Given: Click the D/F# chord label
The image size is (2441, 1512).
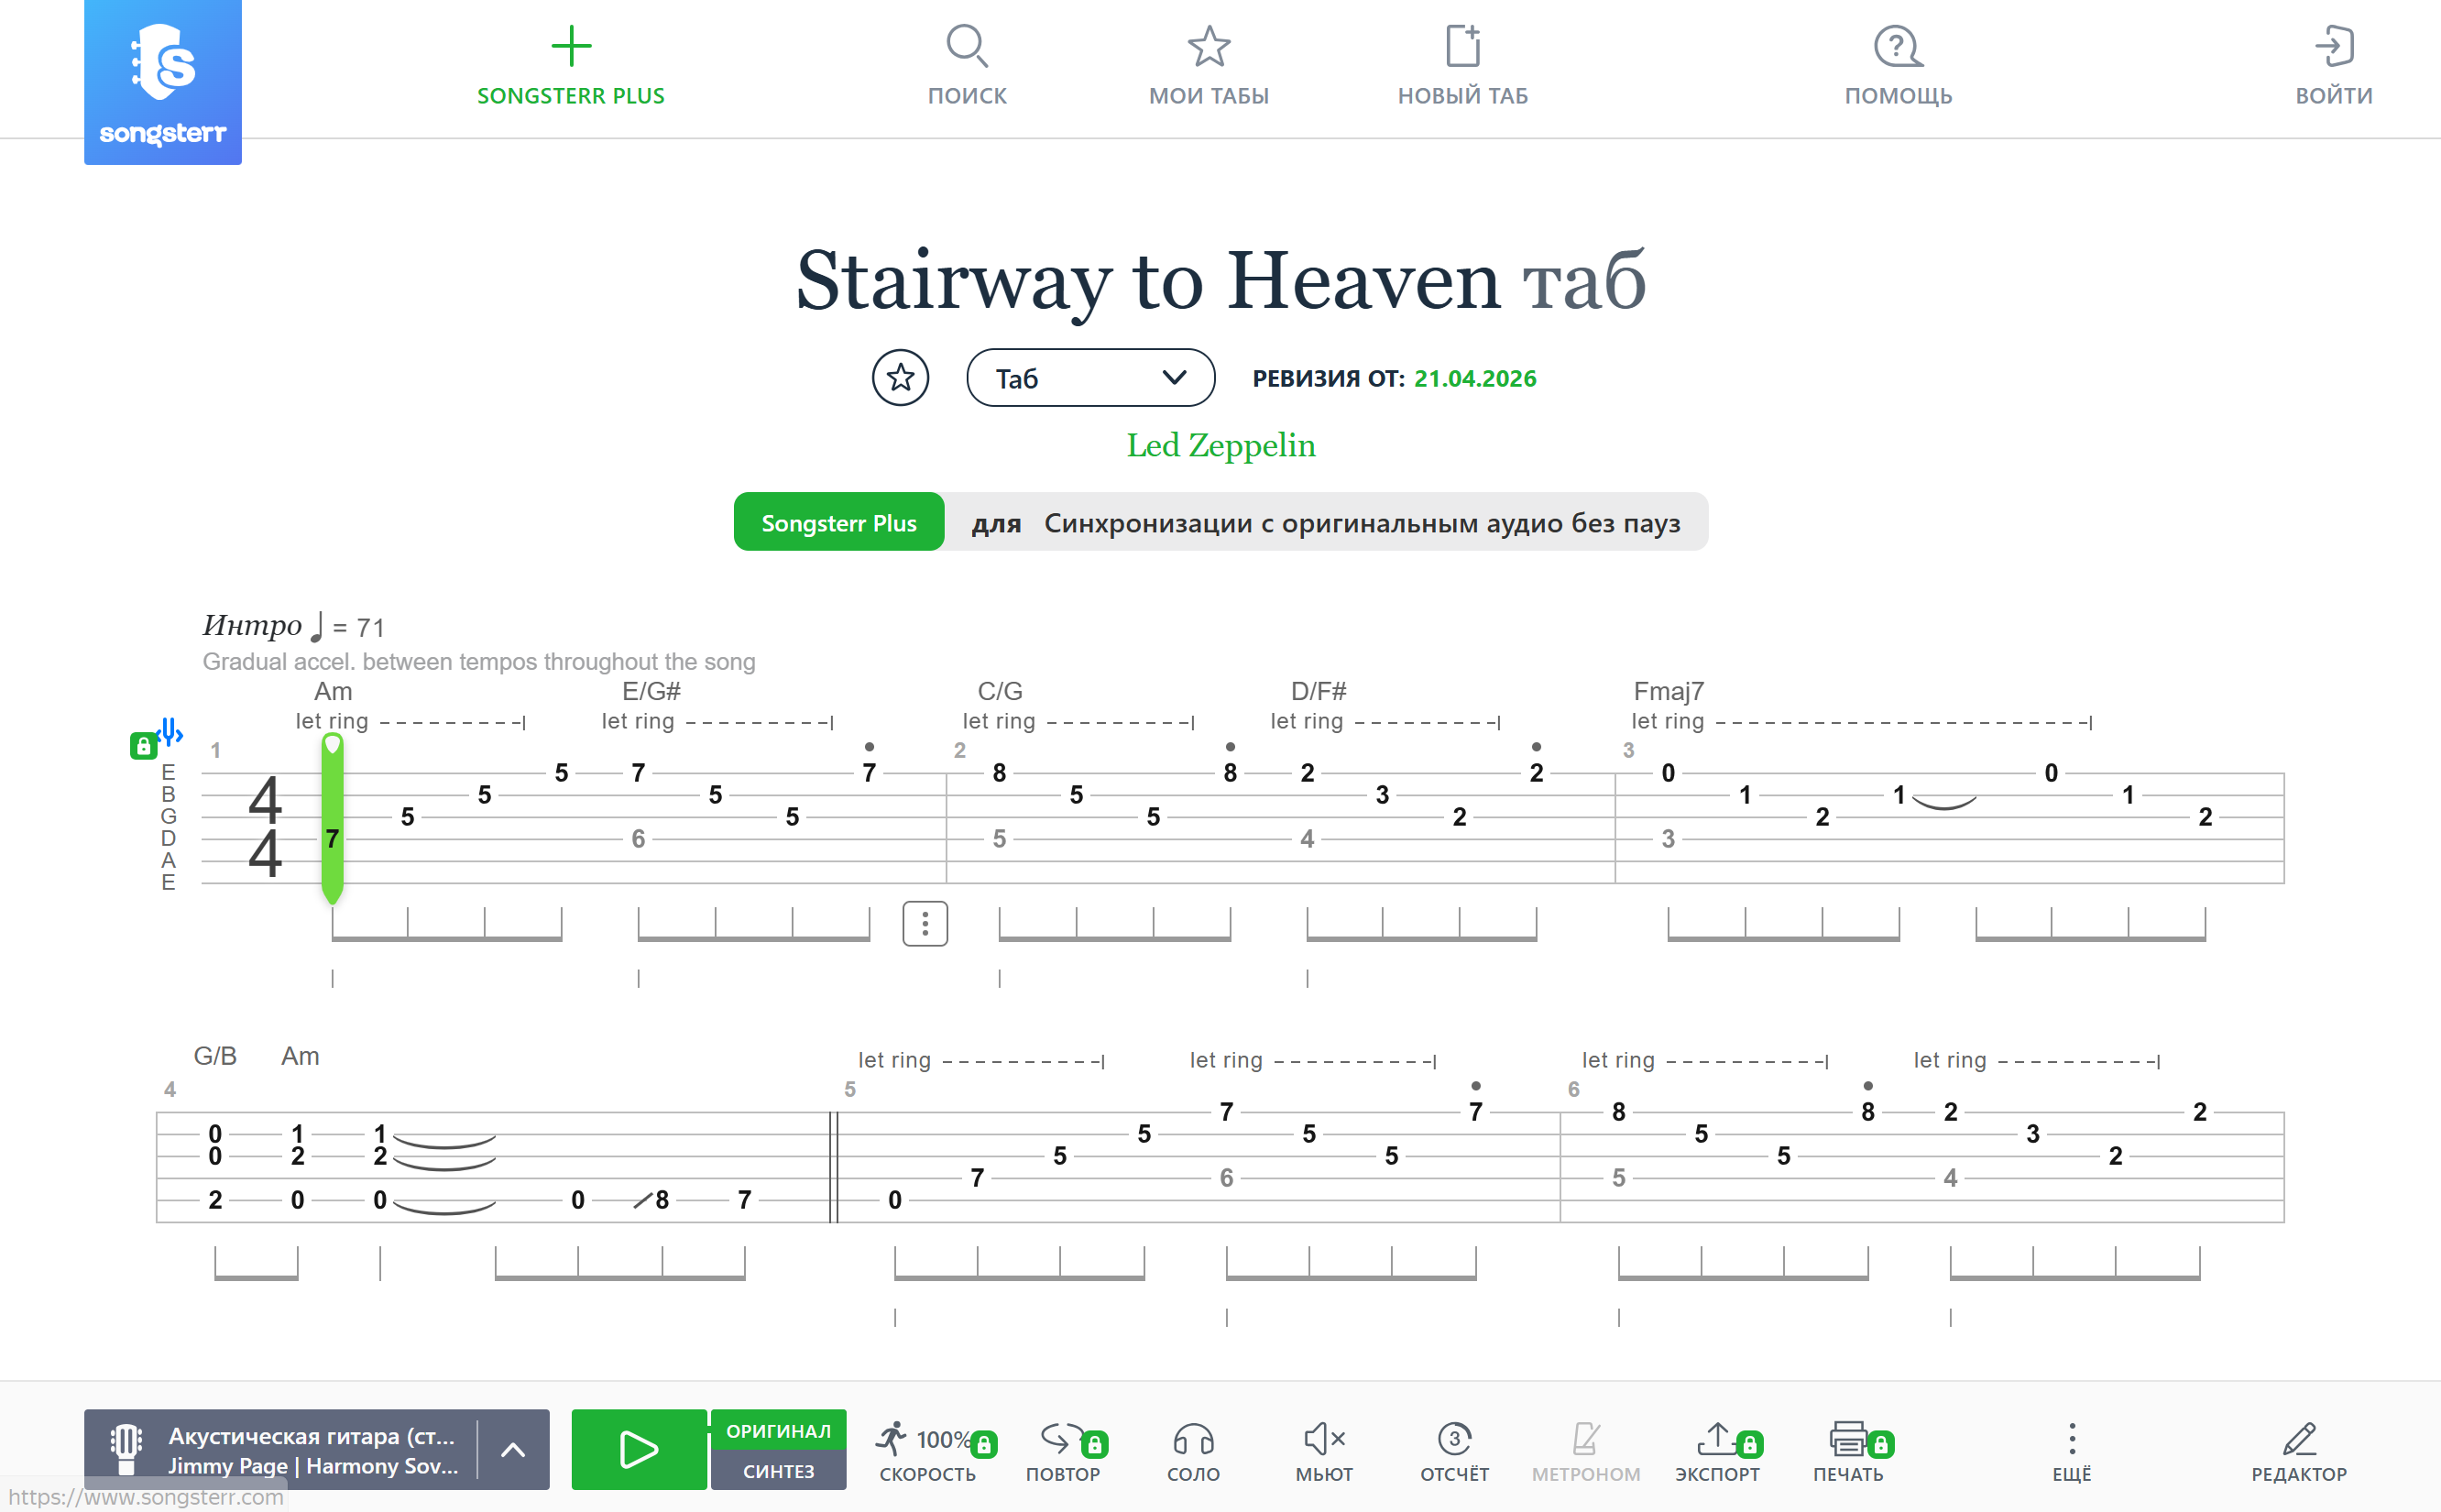Looking at the screenshot, I should (1319, 691).
